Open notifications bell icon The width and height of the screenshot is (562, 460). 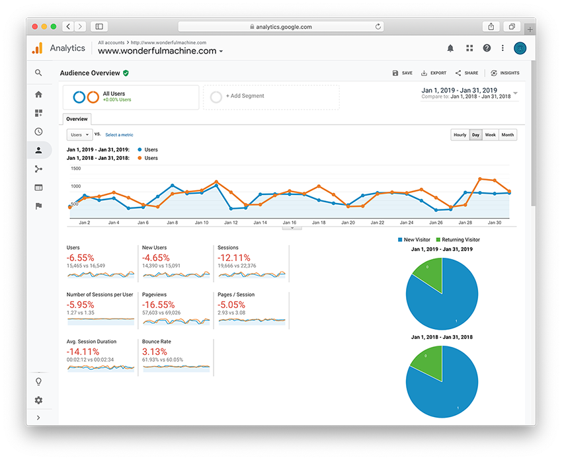click(x=450, y=48)
